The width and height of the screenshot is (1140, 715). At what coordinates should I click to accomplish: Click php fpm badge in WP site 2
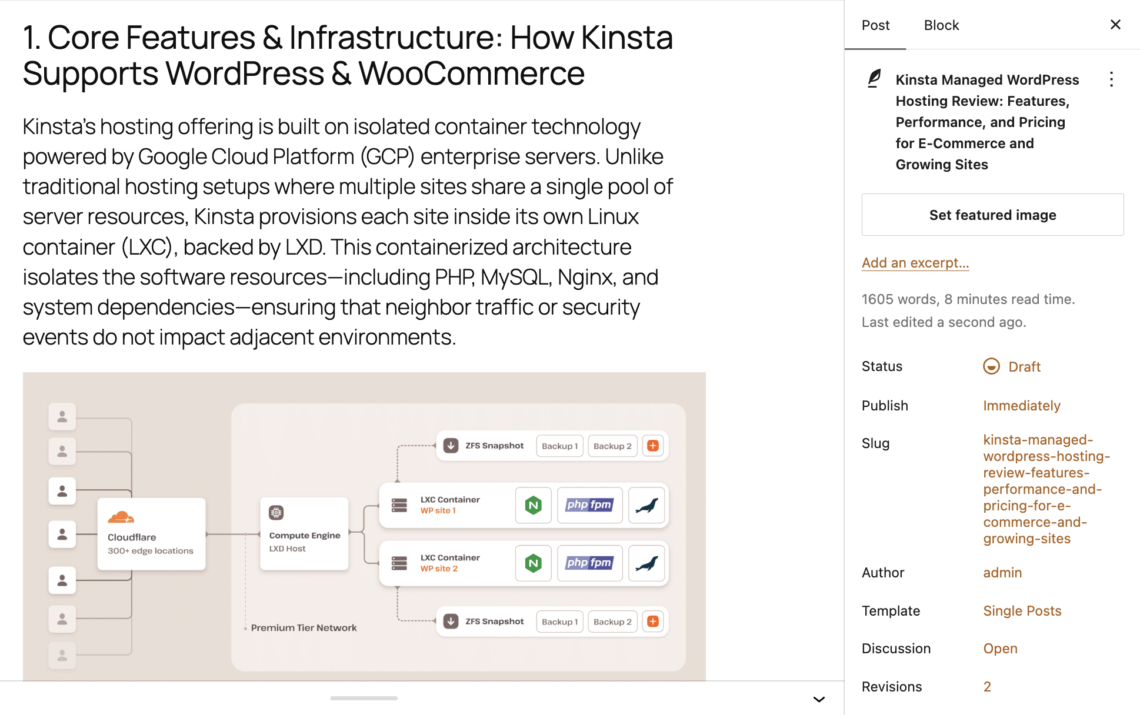[589, 563]
